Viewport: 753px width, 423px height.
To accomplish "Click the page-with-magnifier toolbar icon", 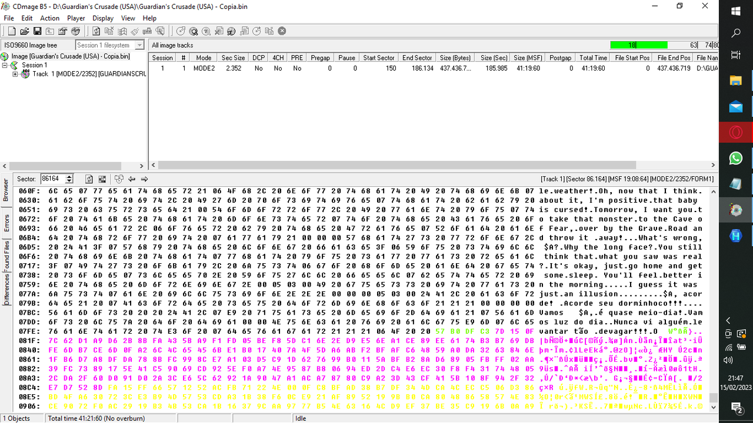I will coord(160,31).
